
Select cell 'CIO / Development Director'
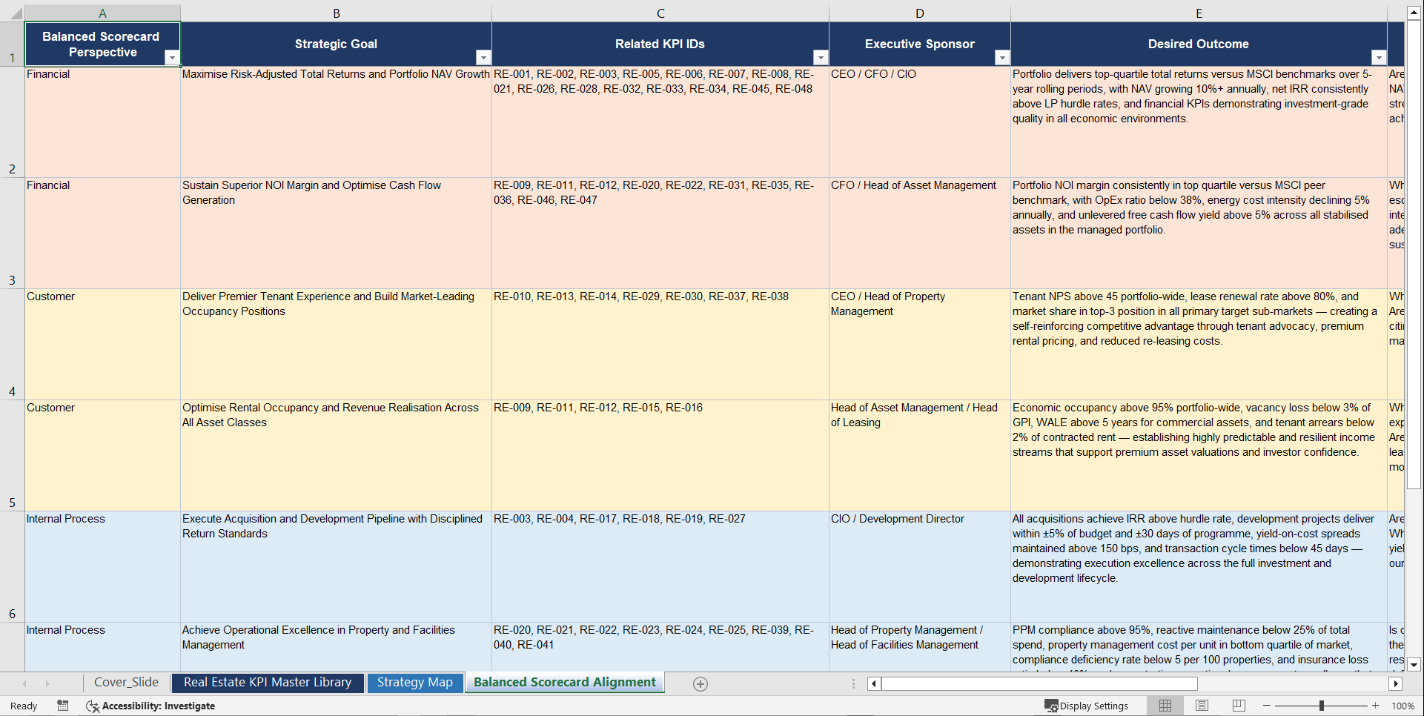coord(920,567)
